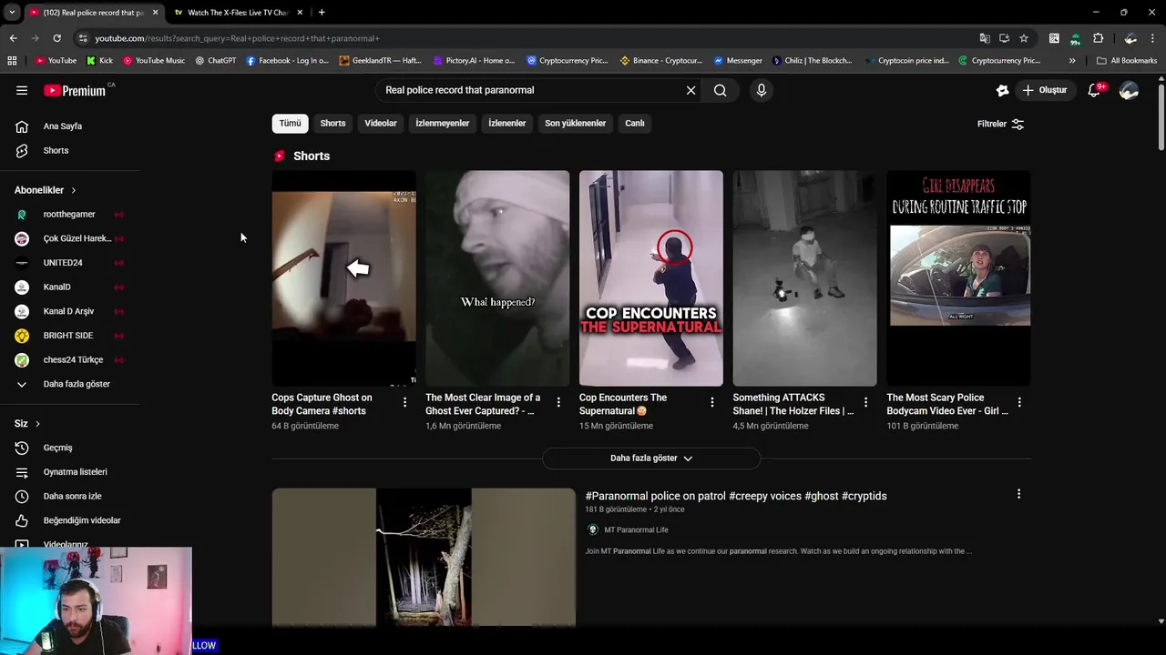
Task: Switch to the X-Files Live TV tab
Action: (237, 13)
